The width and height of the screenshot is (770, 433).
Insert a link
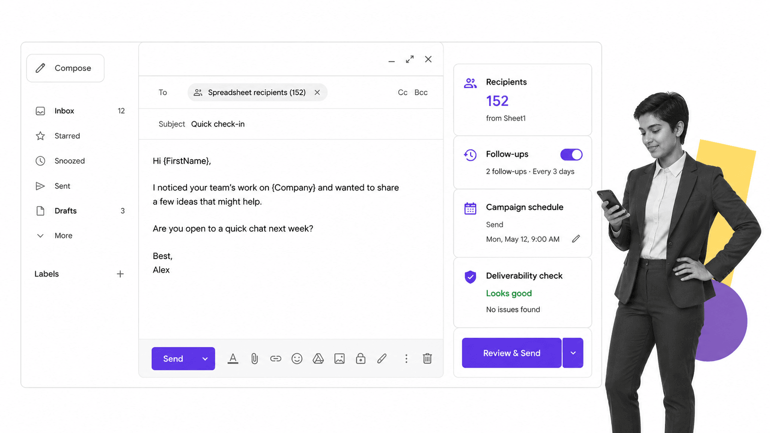[276, 358]
